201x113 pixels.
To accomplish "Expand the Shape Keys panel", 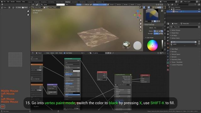I will pos(175,33).
